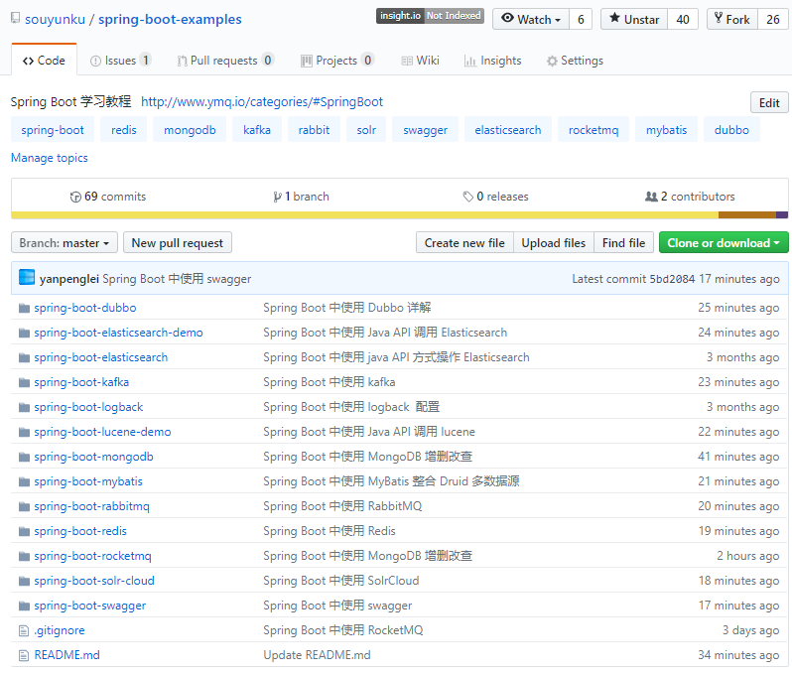
Task: Click folder icon for spring-boot-mongodb
Action: point(24,457)
